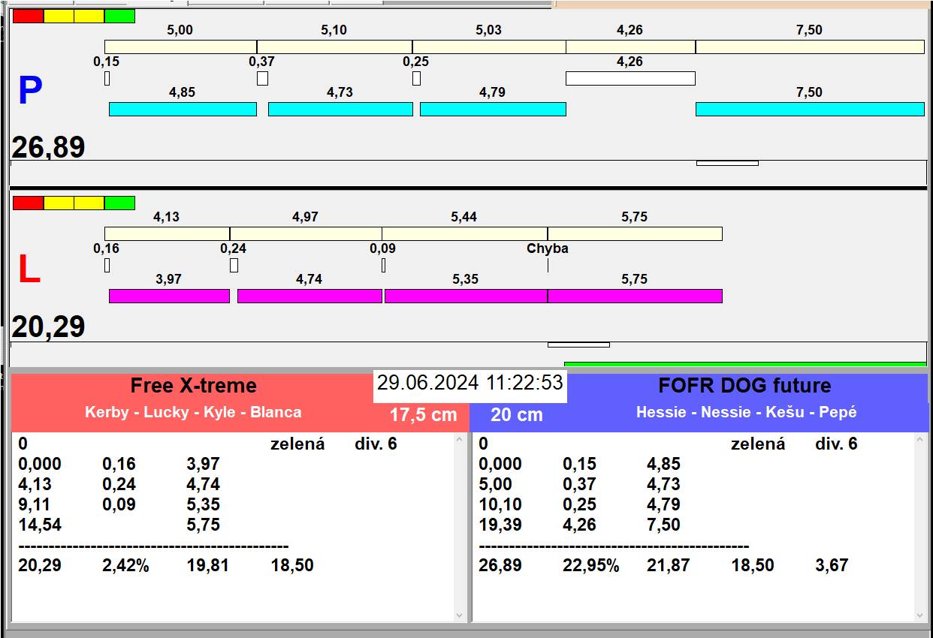
Task: Select the green progress bar under lane L
Action: click(x=745, y=364)
